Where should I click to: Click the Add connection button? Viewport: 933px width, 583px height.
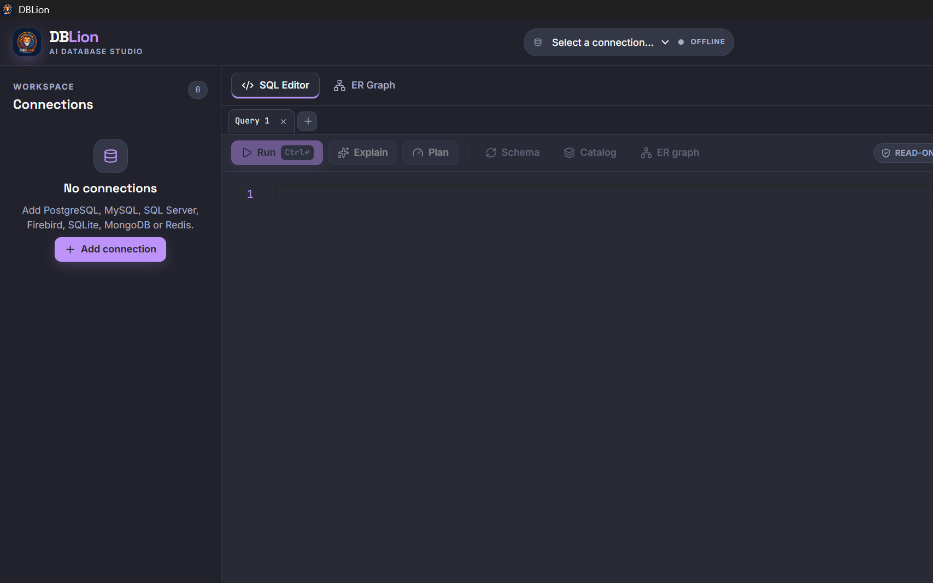[110, 249]
